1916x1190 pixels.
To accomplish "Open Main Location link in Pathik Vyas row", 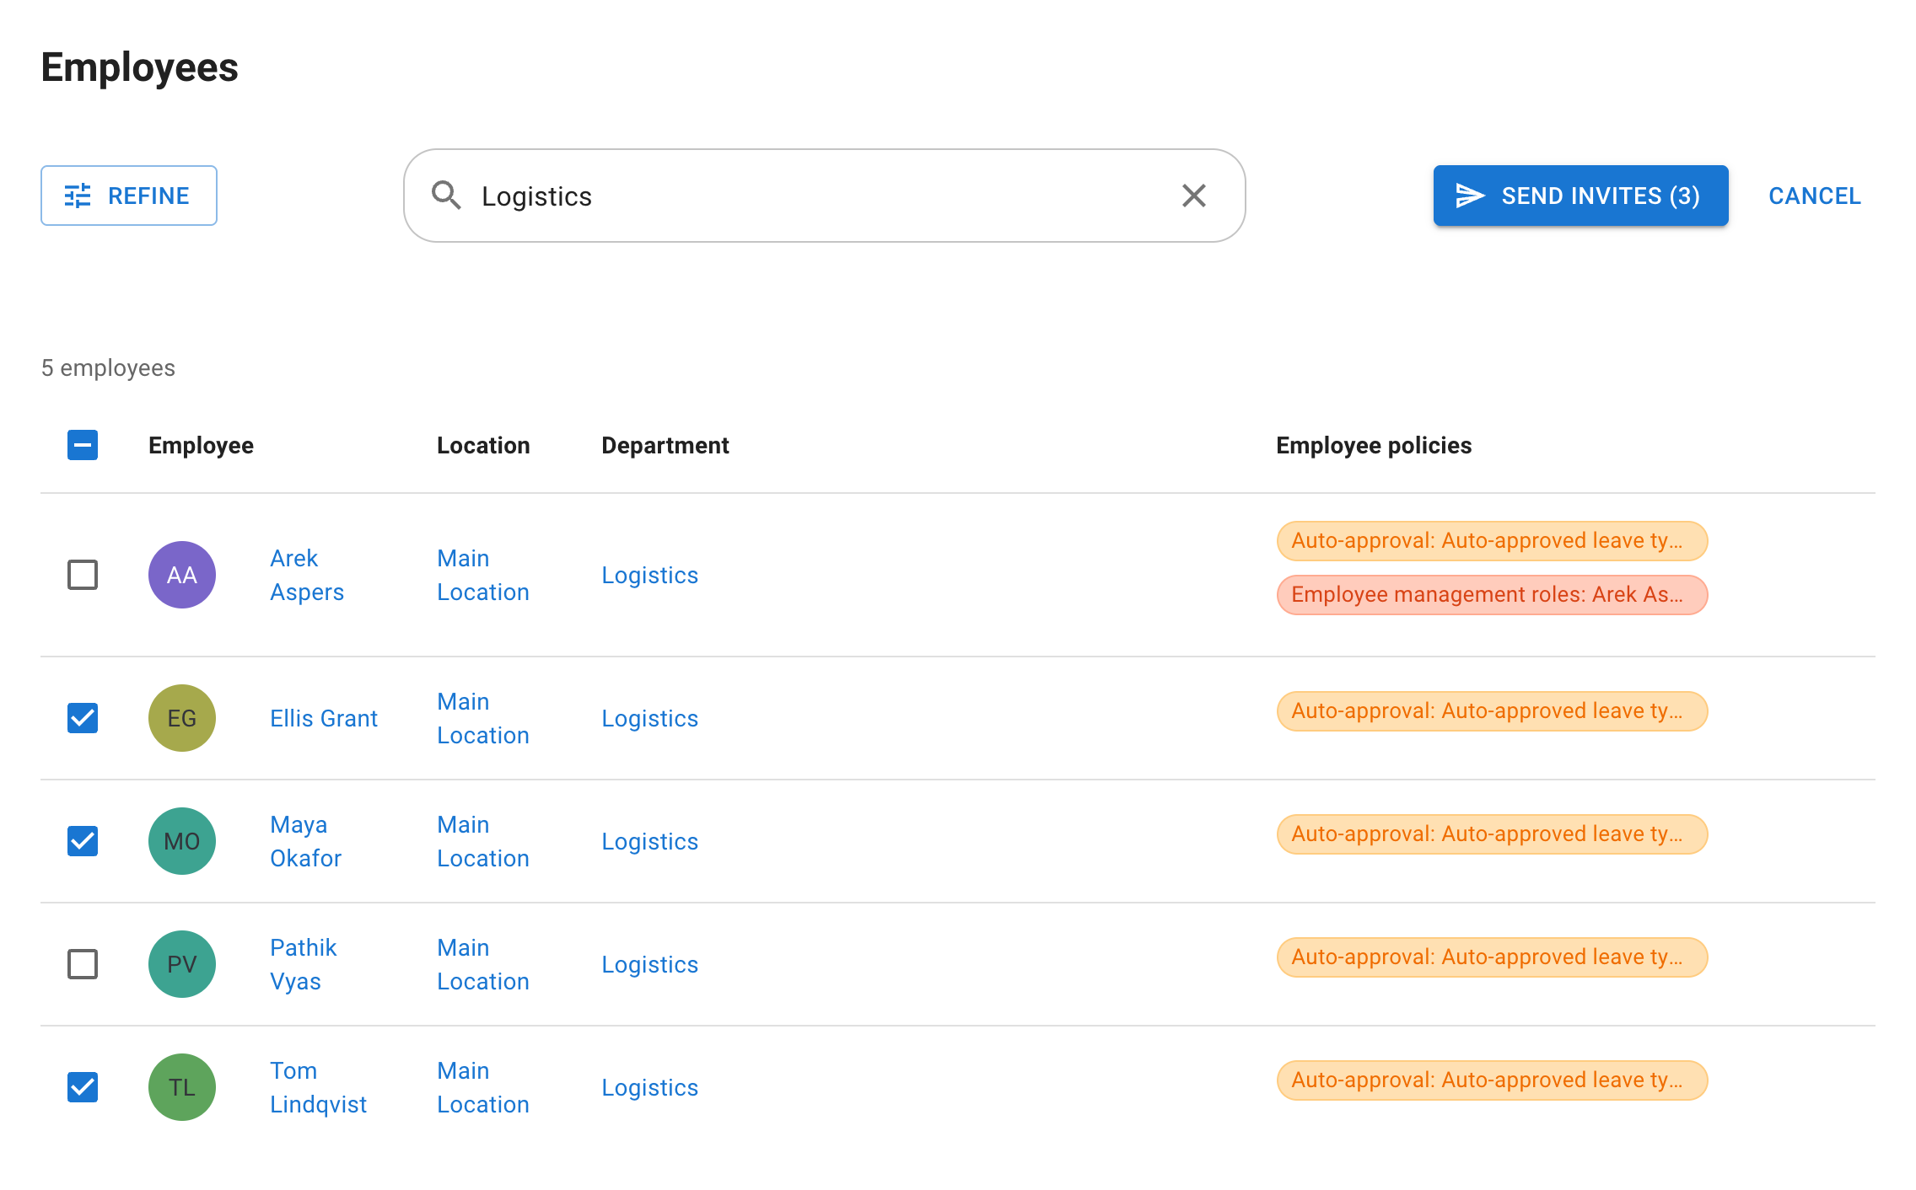I will 483,964.
